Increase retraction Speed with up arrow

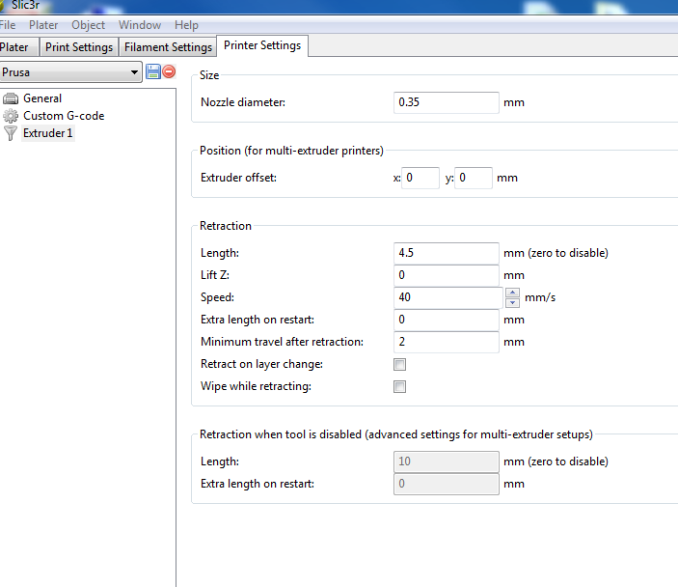coord(512,293)
